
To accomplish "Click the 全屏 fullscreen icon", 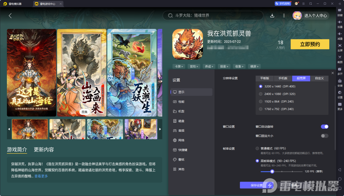I will pos(340,46).
